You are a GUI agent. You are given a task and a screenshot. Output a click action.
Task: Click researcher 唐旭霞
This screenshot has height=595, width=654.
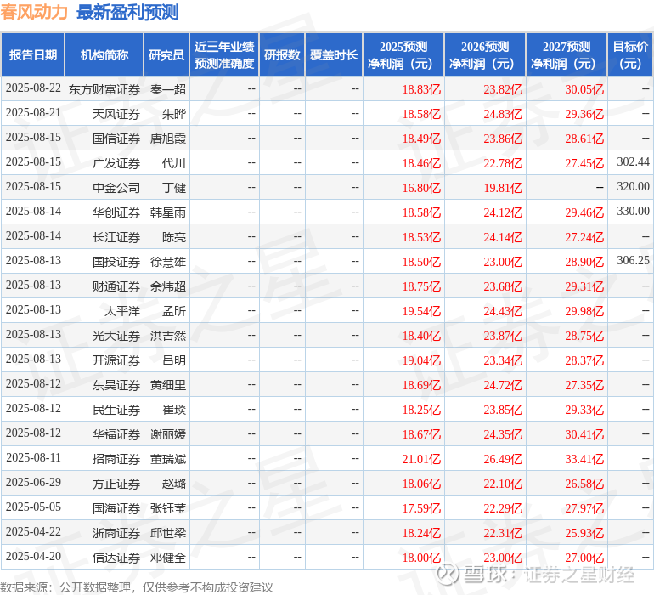point(168,139)
